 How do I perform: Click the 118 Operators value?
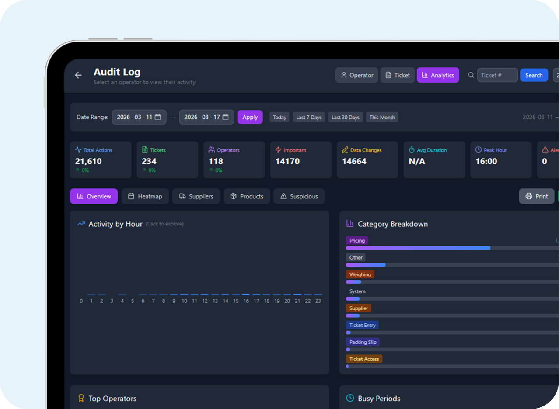216,161
